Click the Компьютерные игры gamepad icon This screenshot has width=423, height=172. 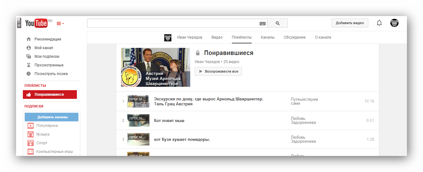[31, 152]
